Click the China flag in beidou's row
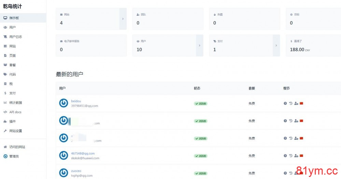This screenshot has width=341, height=179. click(x=301, y=103)
